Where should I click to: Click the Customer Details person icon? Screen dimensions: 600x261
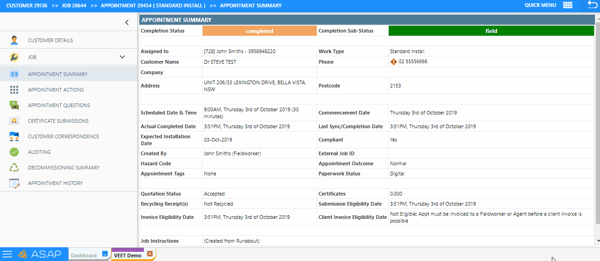click(14, 40)
